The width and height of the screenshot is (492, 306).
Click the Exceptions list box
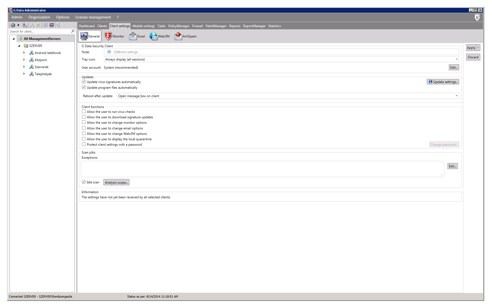pyautogui.click(x=262, y=169)
